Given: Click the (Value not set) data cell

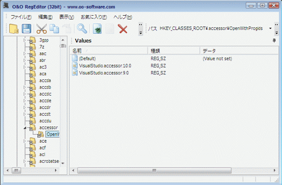Looking at the screenshot, I should tap(217, 59).
